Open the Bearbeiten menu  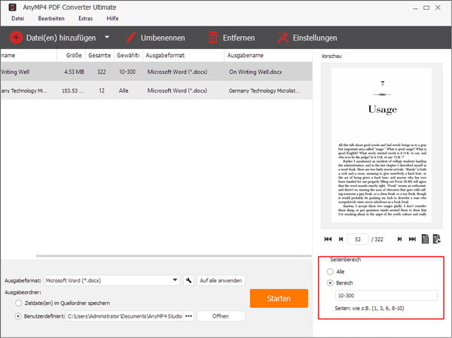(x=51, y=18)
